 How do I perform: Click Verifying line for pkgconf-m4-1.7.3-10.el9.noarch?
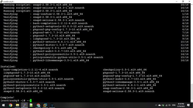(x=42, y=33)
